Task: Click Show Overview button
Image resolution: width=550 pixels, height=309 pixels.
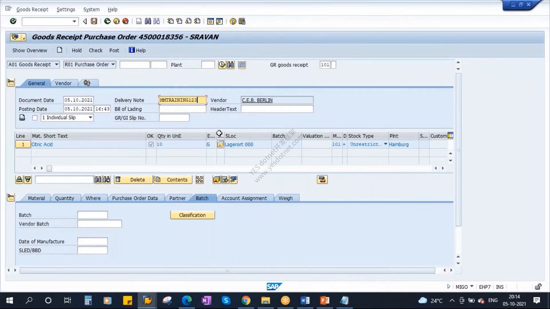Action: pyautogui.click(x=30, y=50)
